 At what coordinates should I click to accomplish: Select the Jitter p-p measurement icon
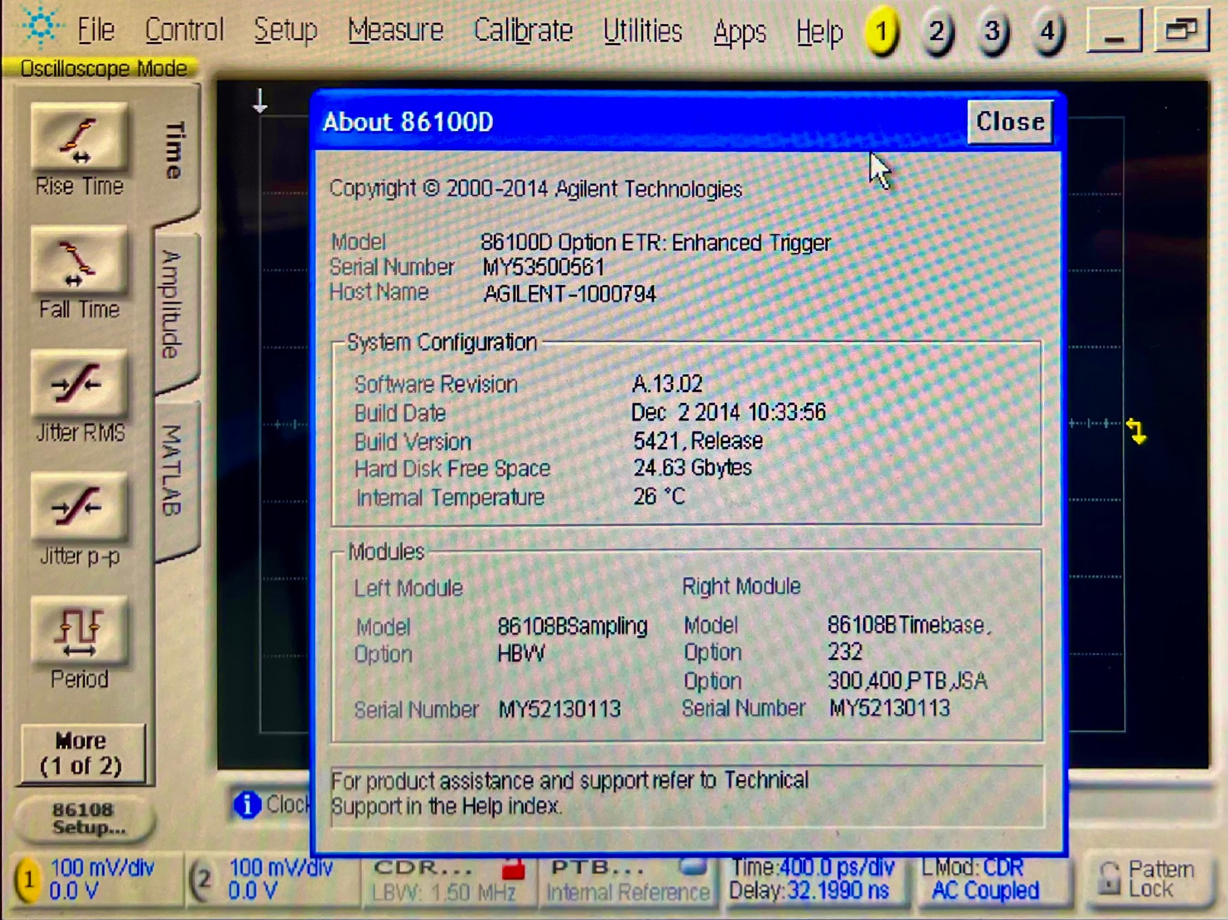(x=79, y=507)
